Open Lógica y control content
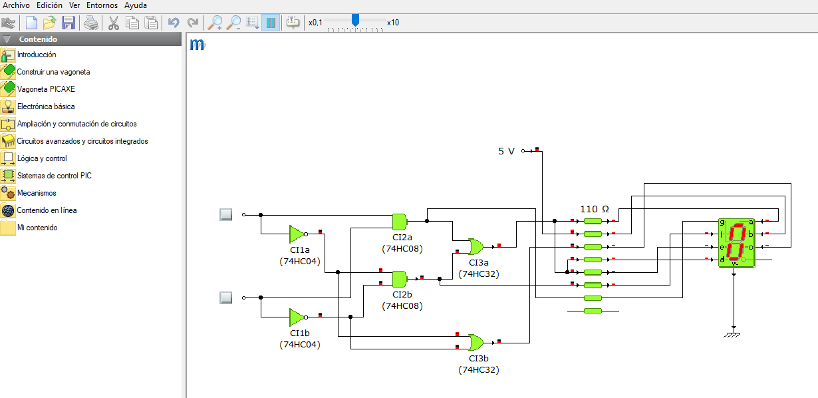Image resolution: width=818 pixels, height=398 pixels. [x=42, y=158]
